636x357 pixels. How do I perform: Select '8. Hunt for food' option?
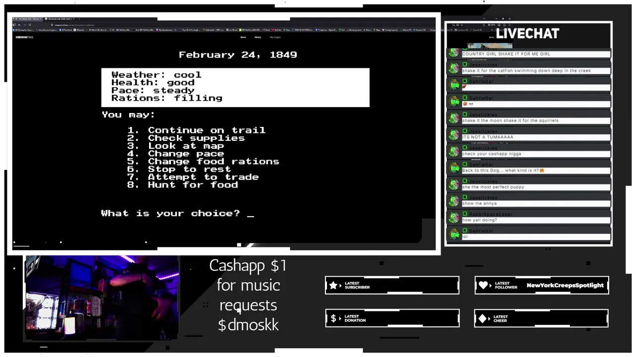click(182, 185)
